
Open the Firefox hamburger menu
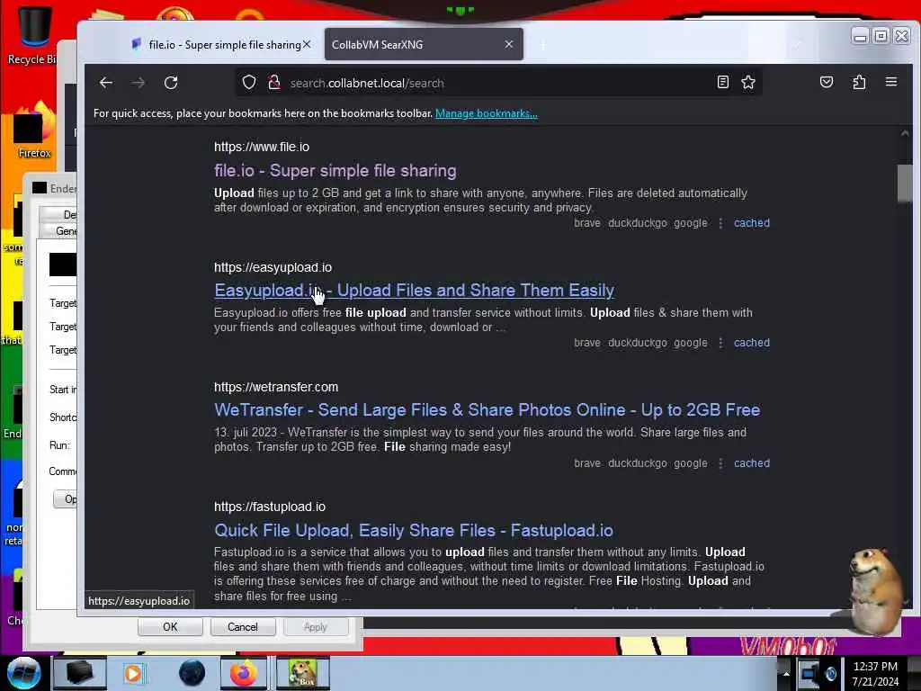891,82
